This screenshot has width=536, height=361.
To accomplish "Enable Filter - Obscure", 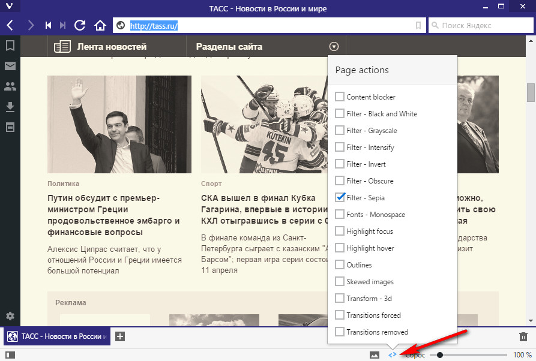I will [x=340, y=180].
